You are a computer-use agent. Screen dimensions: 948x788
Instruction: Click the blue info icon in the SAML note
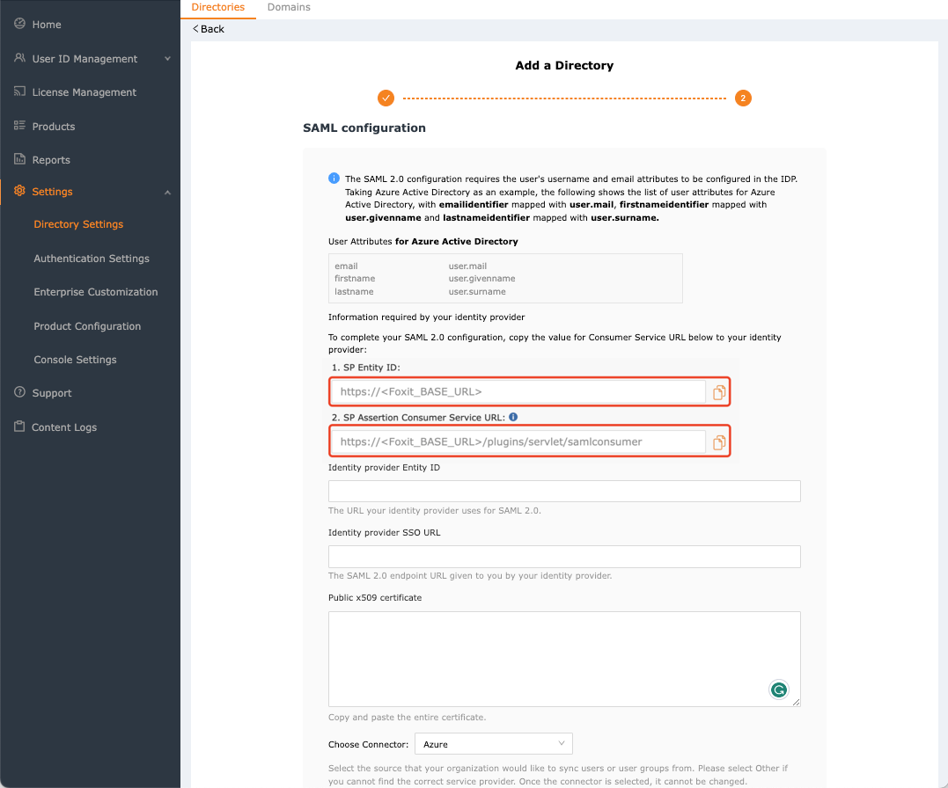334,178
